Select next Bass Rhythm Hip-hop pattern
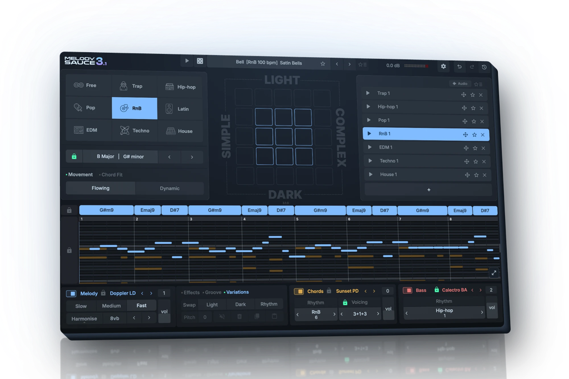 482,312
